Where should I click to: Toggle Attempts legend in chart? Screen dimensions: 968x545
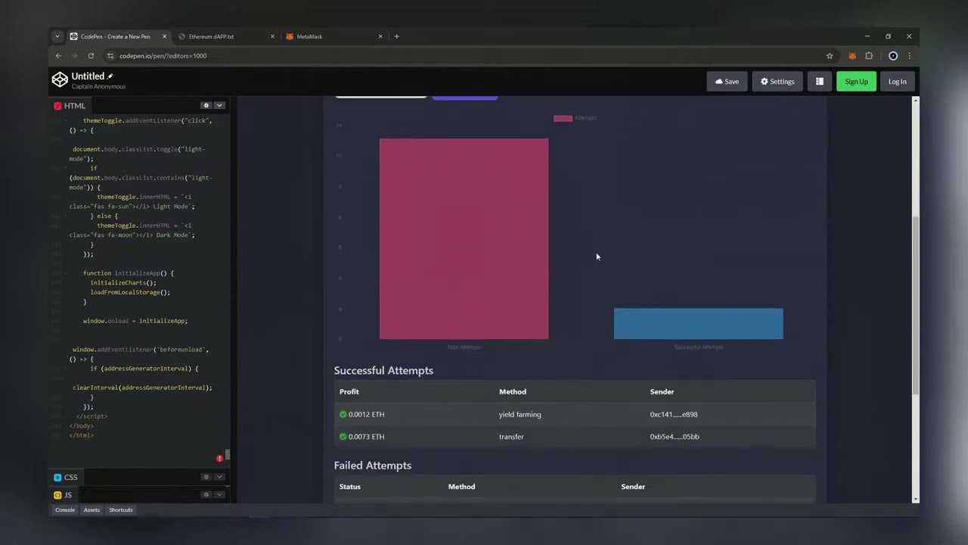point(575,118)
